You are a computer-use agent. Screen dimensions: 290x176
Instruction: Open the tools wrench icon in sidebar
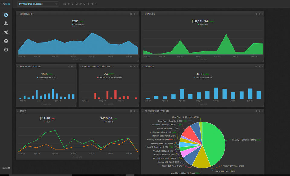coord(6,32)
